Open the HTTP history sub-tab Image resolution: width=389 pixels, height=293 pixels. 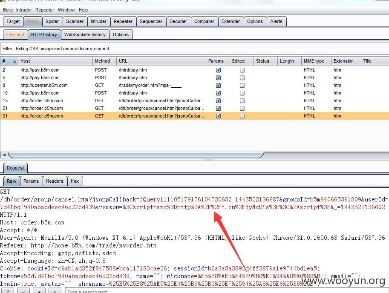click(x=44, y=34)
